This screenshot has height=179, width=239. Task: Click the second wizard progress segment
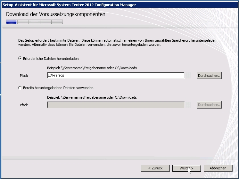point(23,22)
